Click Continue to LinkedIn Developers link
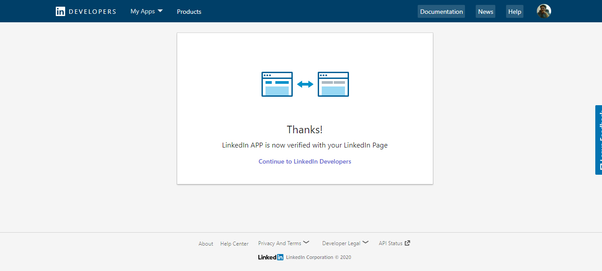 click(x=305, y=161)
